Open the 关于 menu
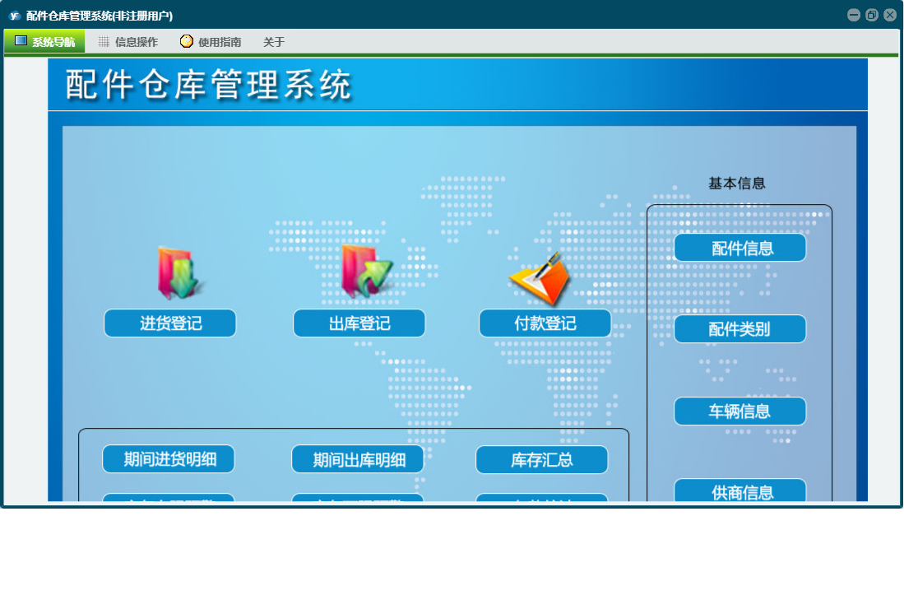This screenshot has width=904, height=595. coord(274,42)
